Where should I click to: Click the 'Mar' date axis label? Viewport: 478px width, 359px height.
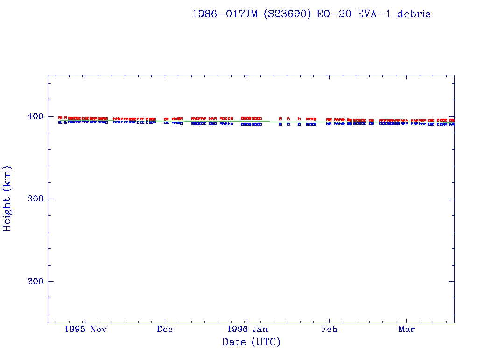[x=406, y=329]
